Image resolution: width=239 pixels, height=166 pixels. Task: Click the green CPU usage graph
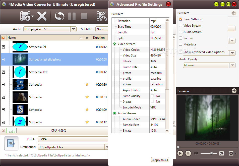(x=12, y=131)
